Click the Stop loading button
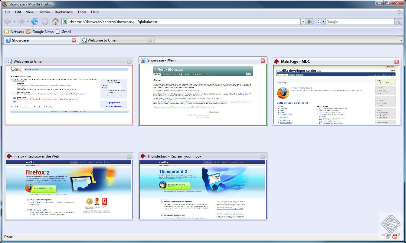 pyautogui.click(x=45, y=22)
